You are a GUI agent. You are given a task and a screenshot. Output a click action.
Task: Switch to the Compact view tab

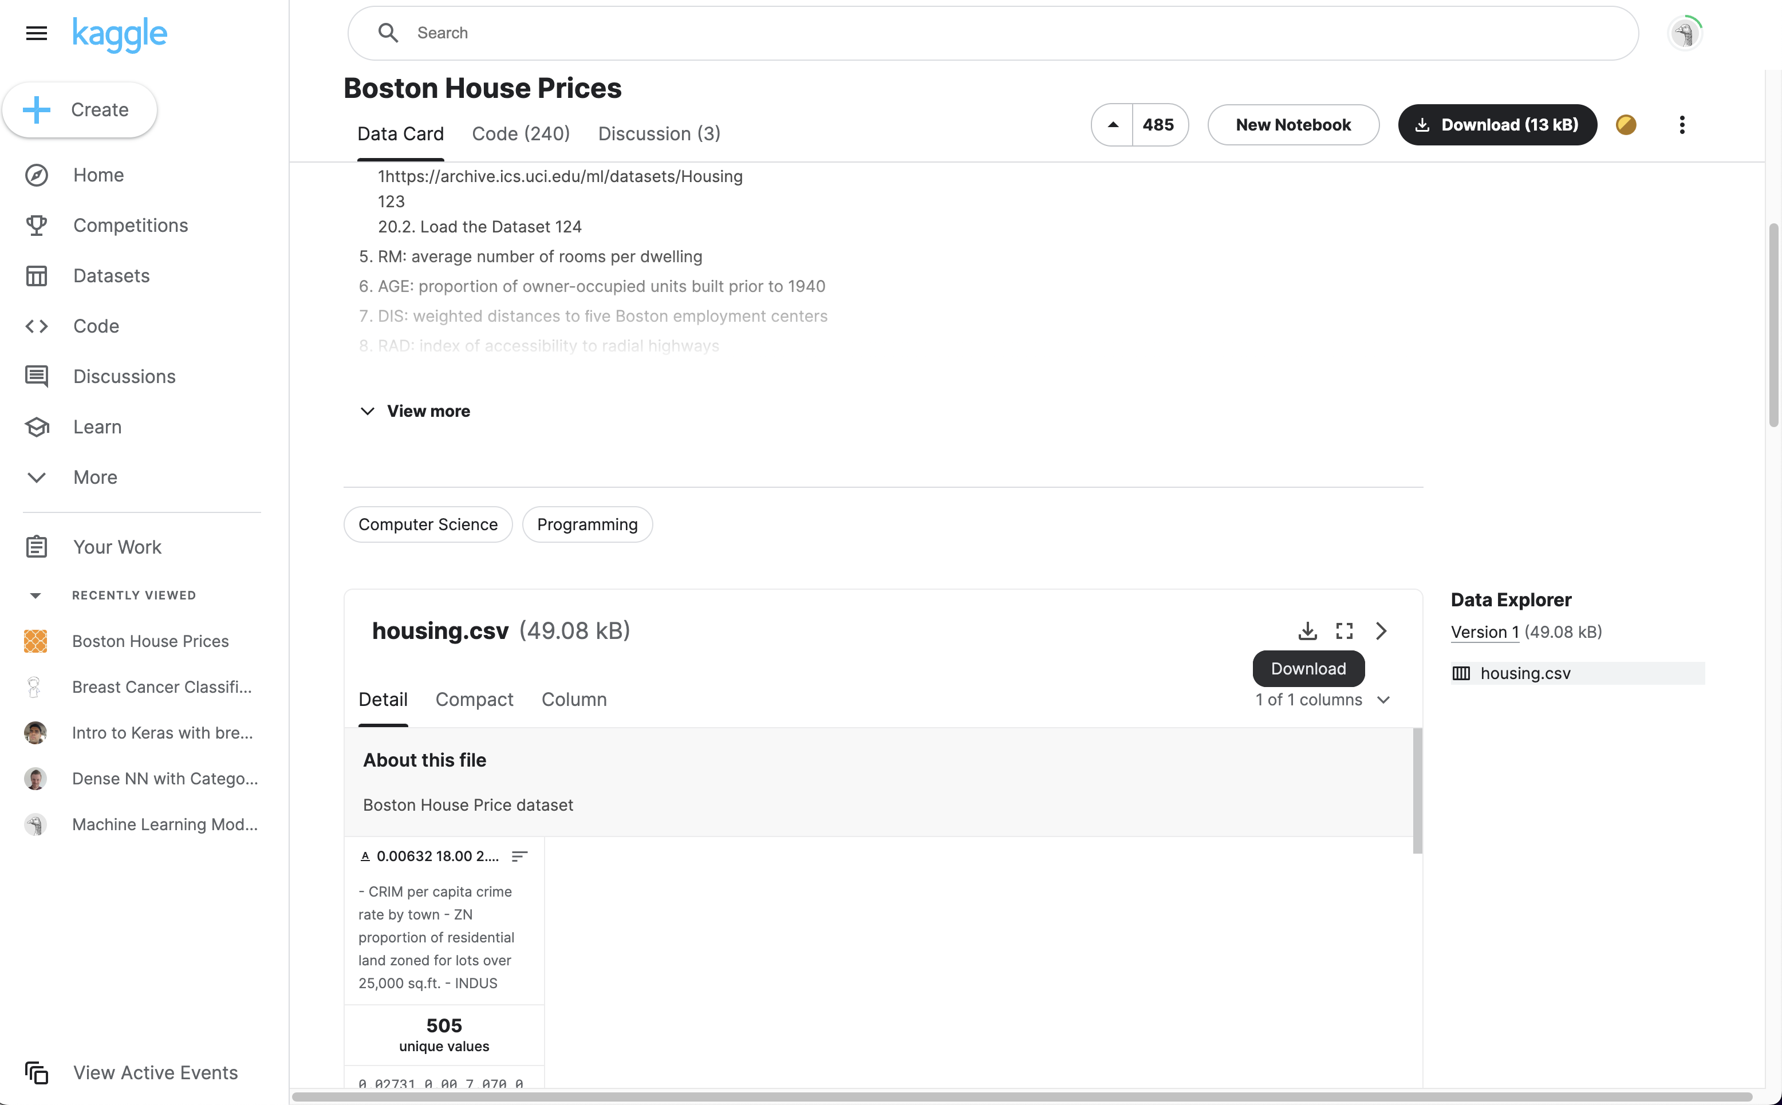(474, 700)
